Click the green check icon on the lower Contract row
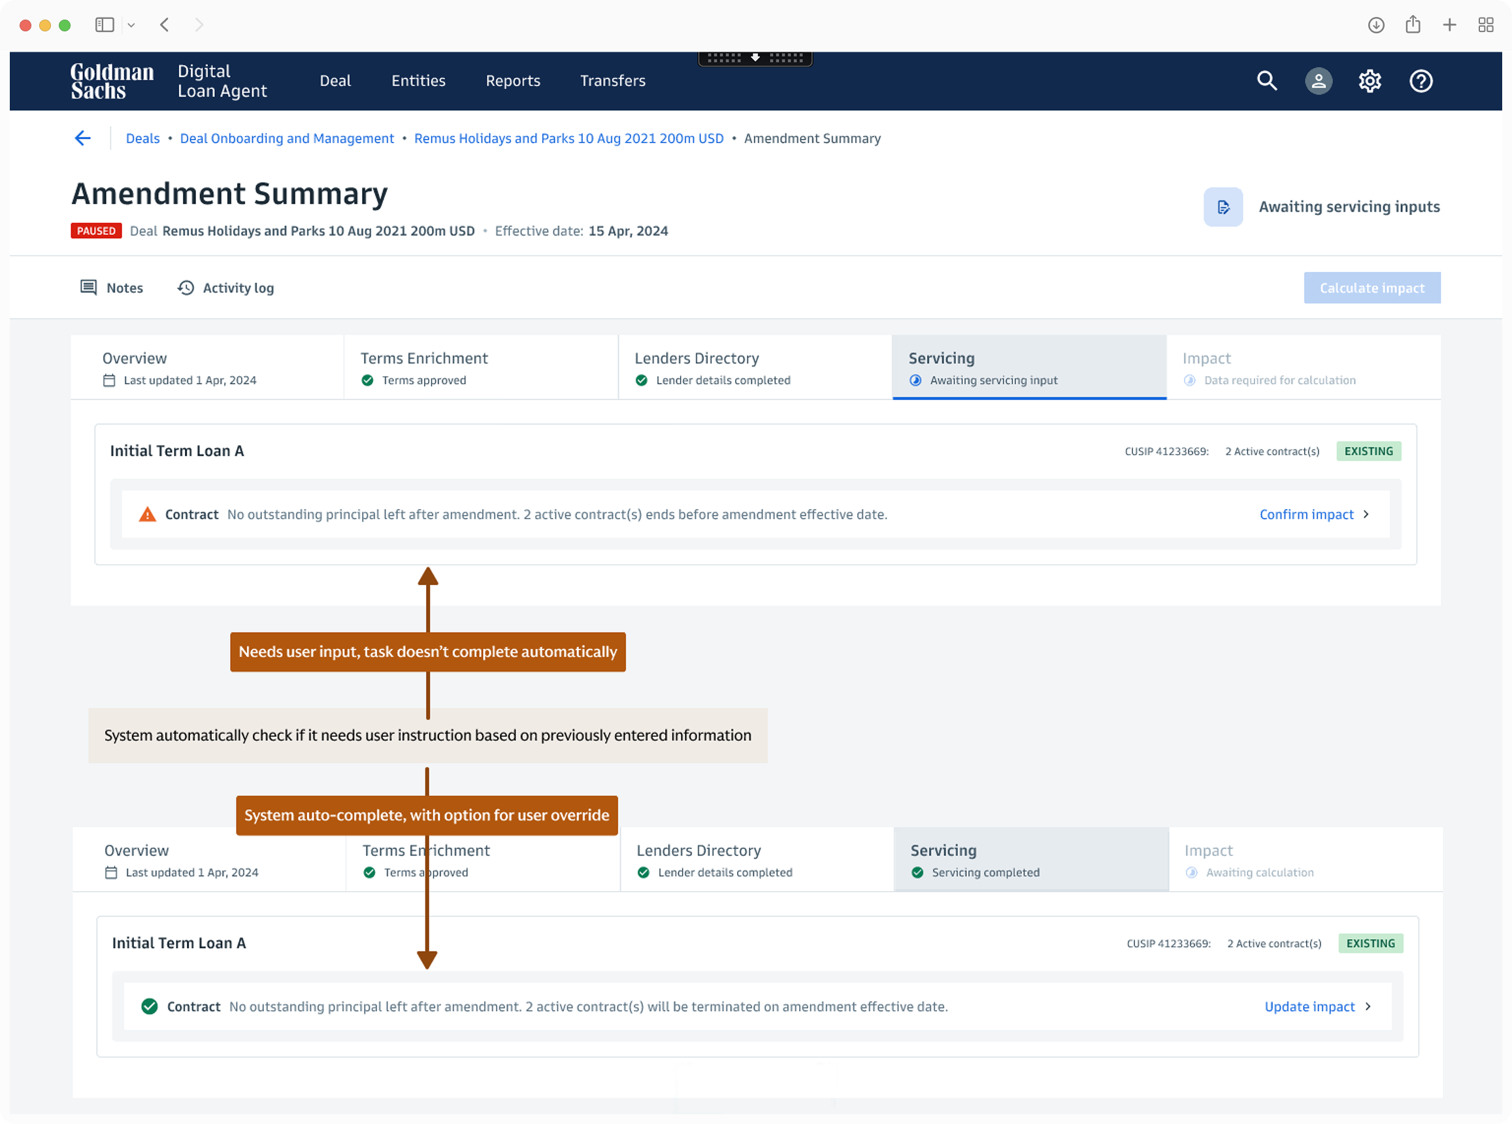Screen dimensions: 1512x1124 (150, 1006)
